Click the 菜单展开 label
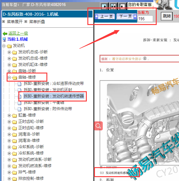The width and height of the screenshot is (179, 181). pyautogui.click(x=15, y=22)
